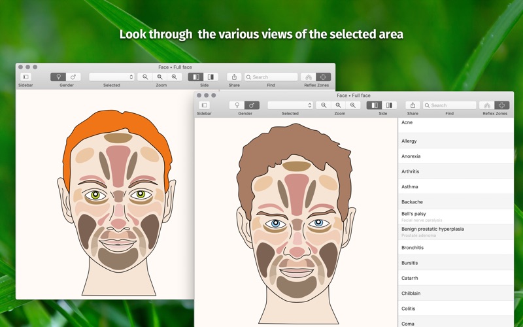Click the lungs reflex zones icon in back window
The height and width of the screenshot is (327, 523).
tap(309, 77)
